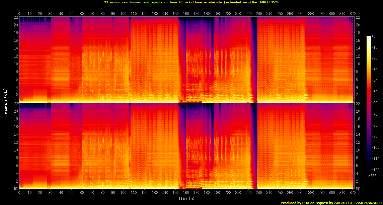The image size is (383, 205).
Task: Click the dBFS color gradient scale bar
Action: point(369,103)
